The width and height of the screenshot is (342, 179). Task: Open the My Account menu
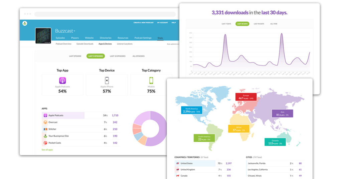pos(162,23)
